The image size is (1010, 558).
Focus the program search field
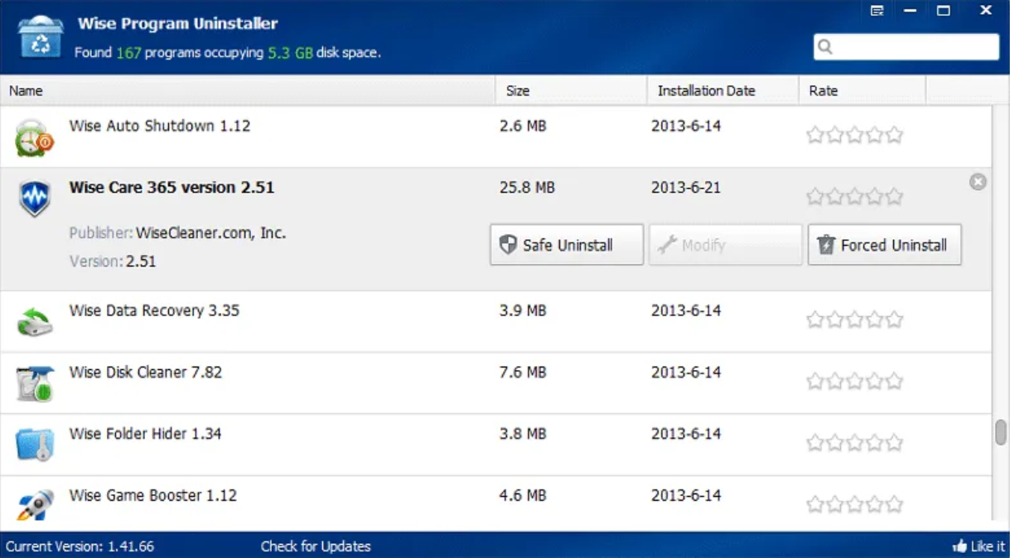(906, 47)
